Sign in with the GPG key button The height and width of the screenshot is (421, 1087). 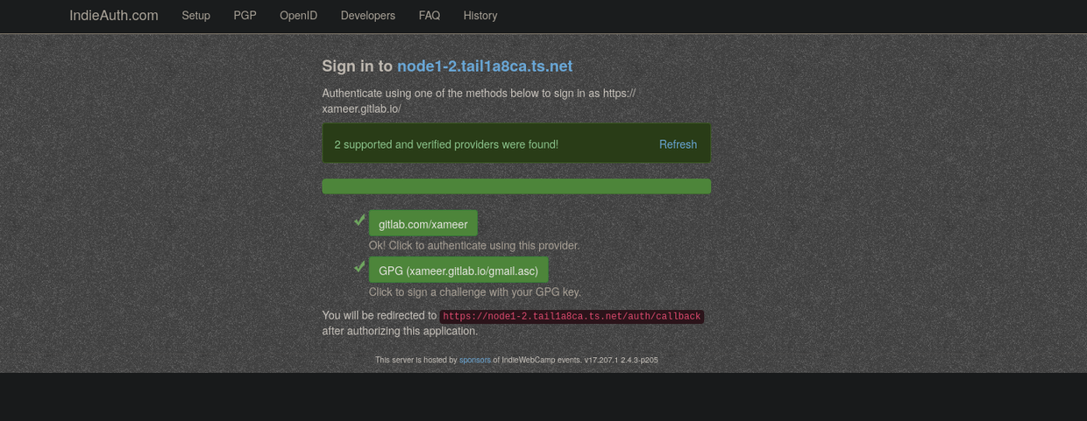pyautogui.click(x=458, y=270)
